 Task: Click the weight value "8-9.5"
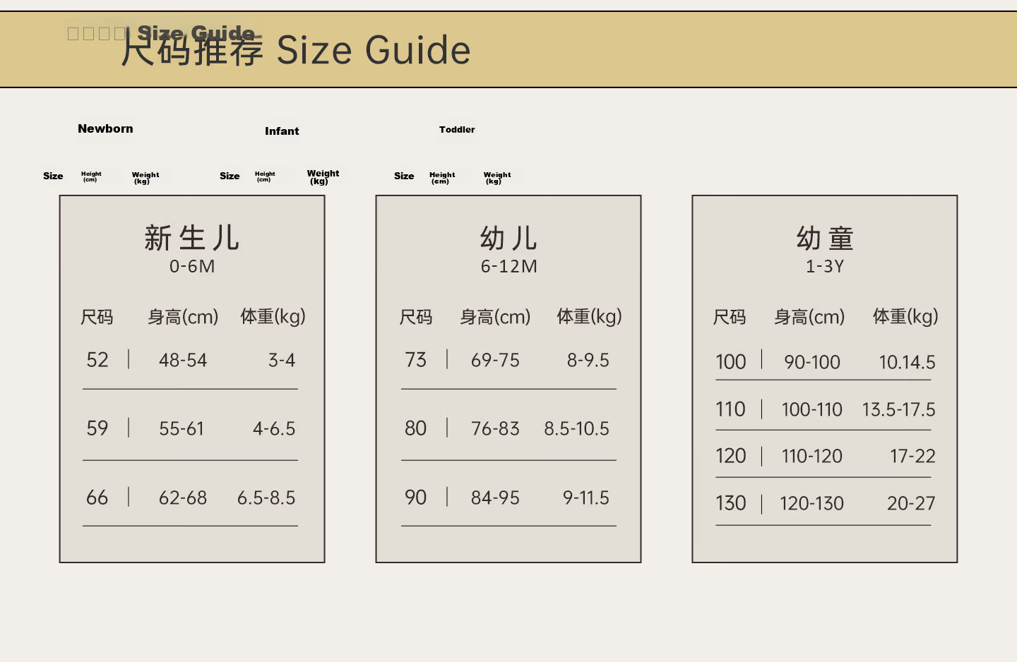[588, 361]
